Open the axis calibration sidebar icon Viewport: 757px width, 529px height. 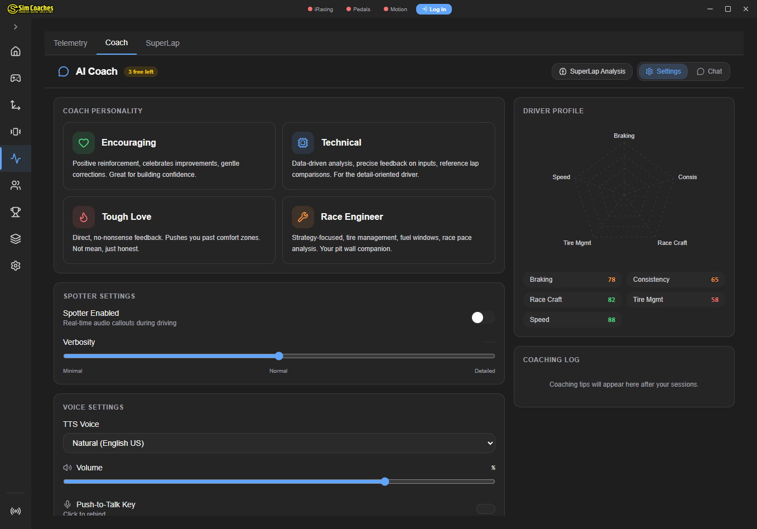click(x=16, y=105)
